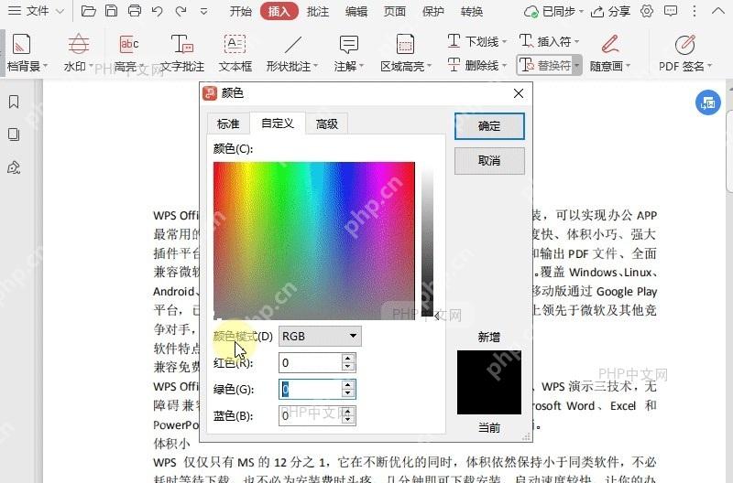The image size is (733, 483).
Task: Click the feedback chat icon
Action: (671, 11)
